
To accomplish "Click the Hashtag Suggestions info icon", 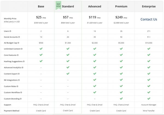I will (x=24, y=61).
